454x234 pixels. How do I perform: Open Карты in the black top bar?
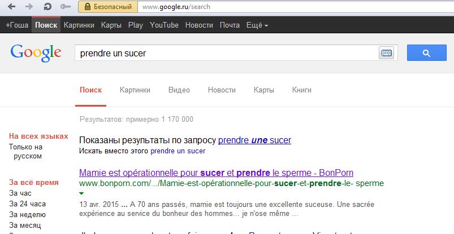[111, 25]
